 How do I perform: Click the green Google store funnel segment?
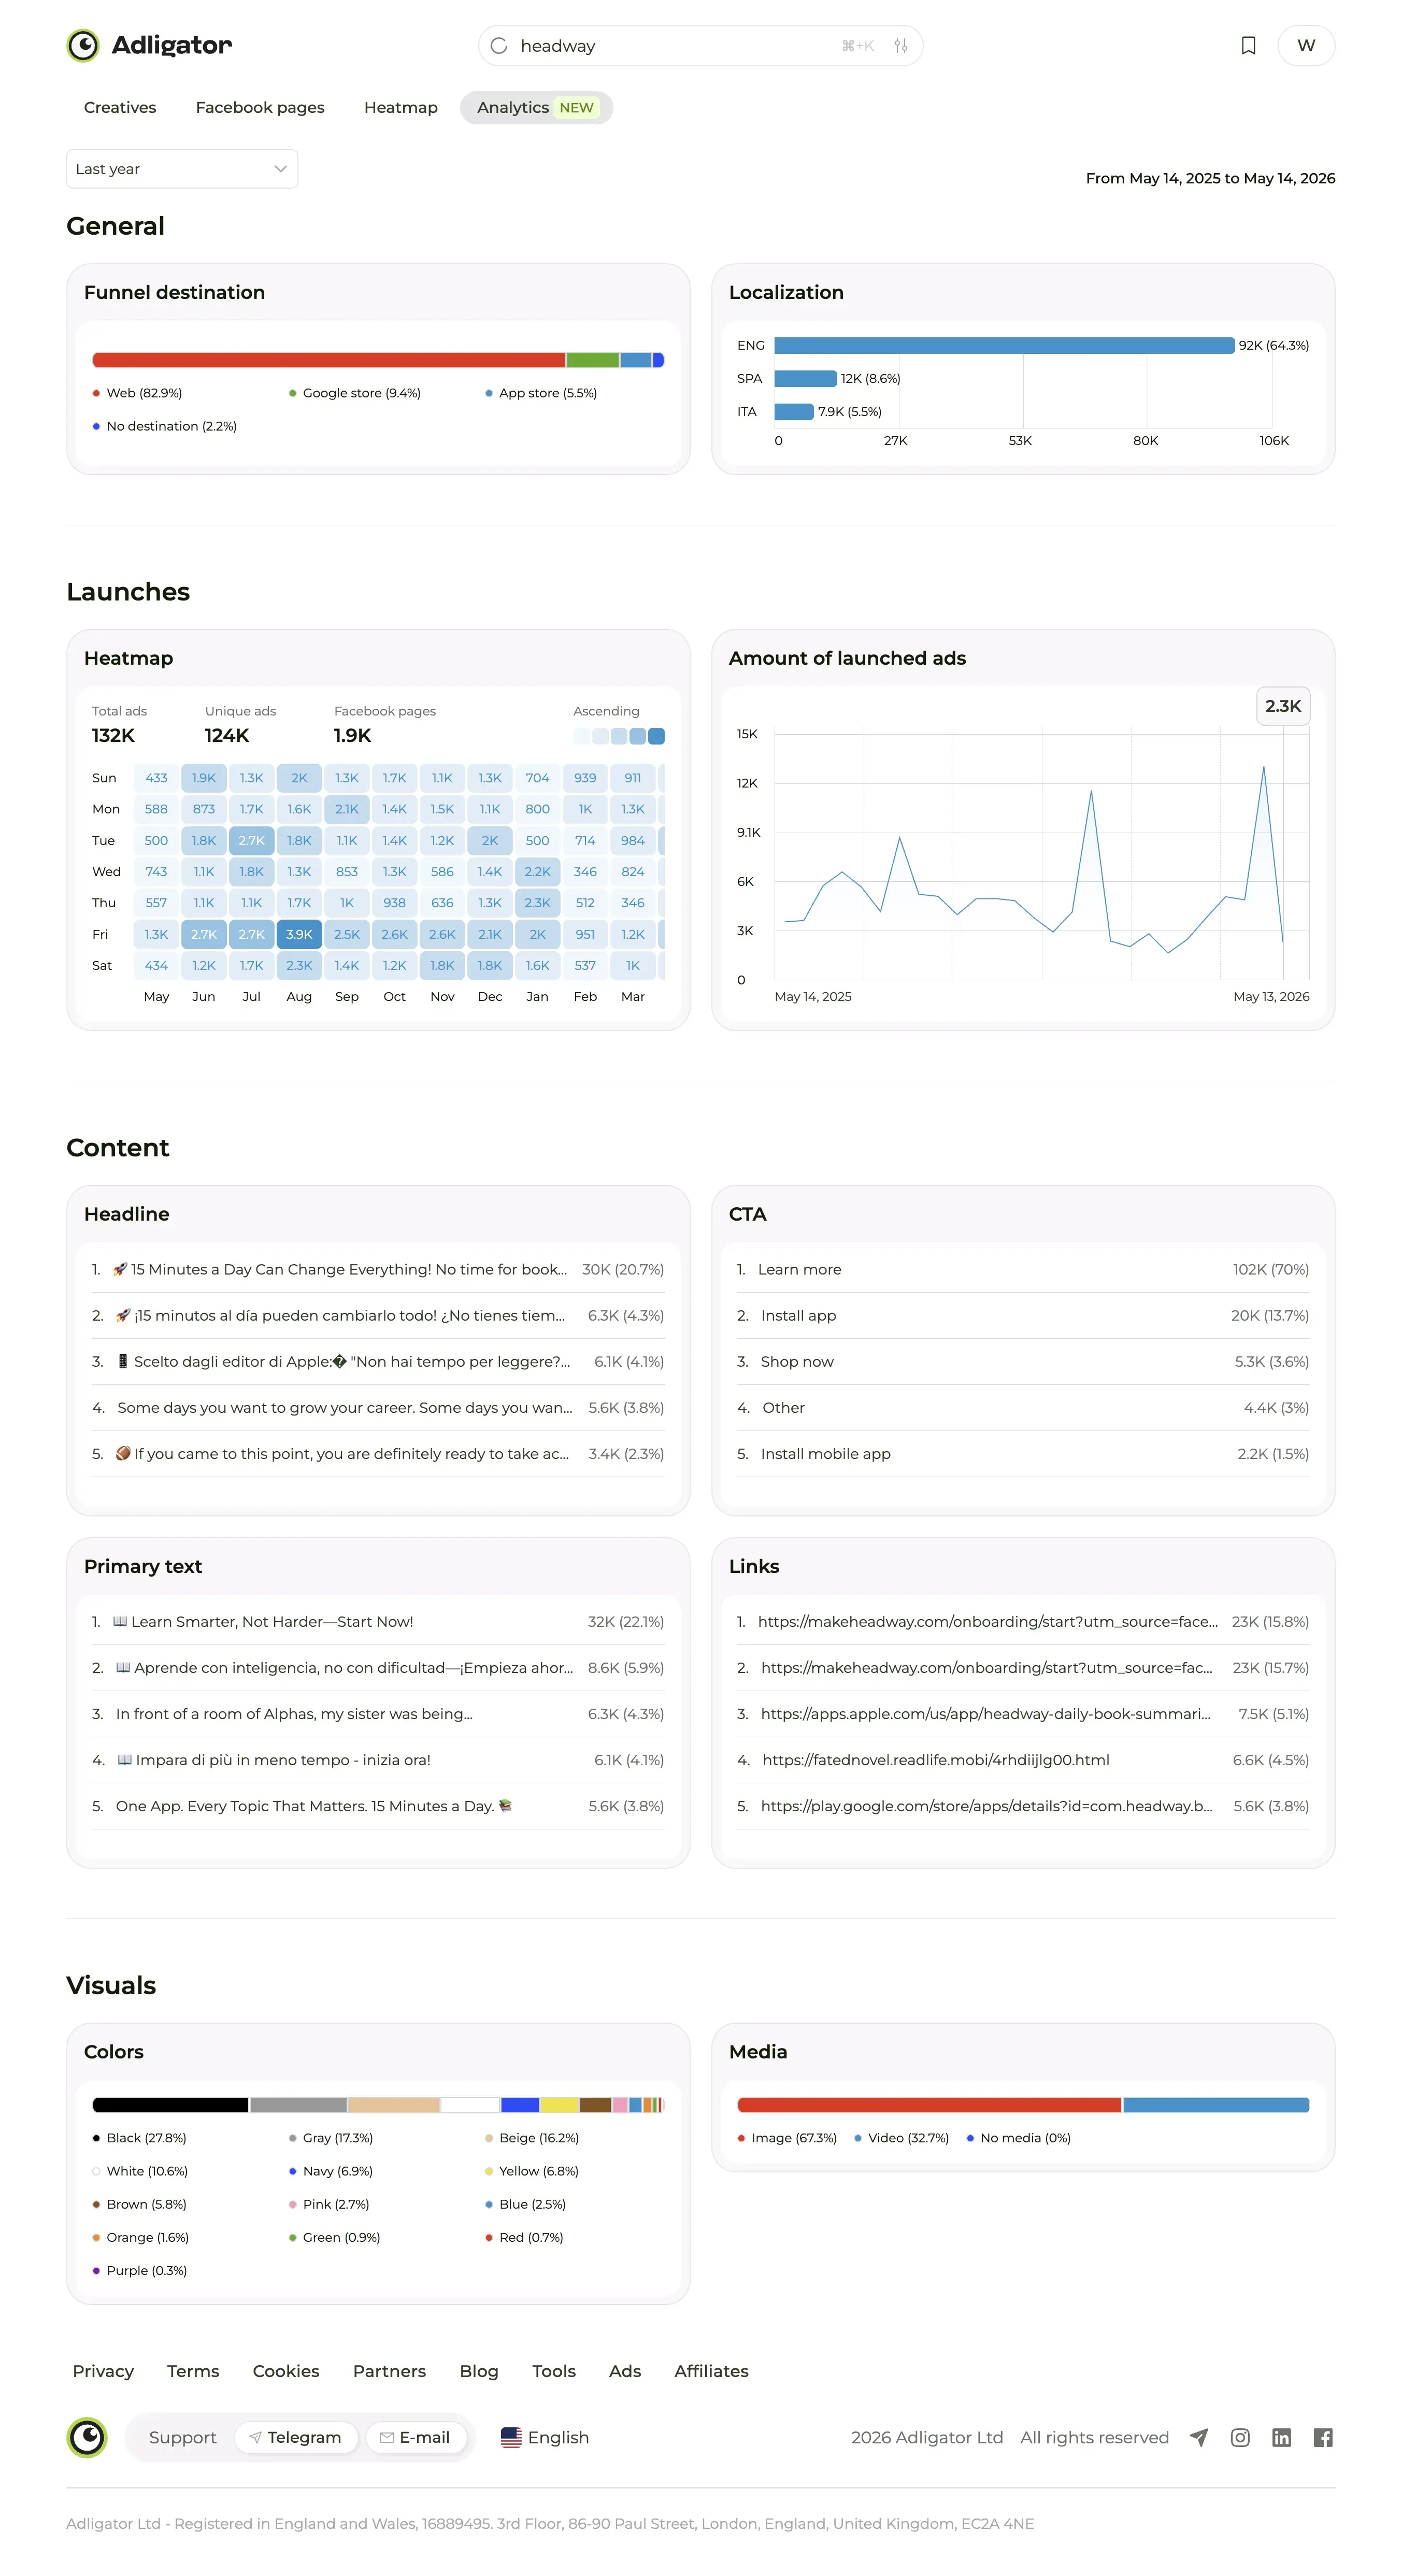[593, 360]
